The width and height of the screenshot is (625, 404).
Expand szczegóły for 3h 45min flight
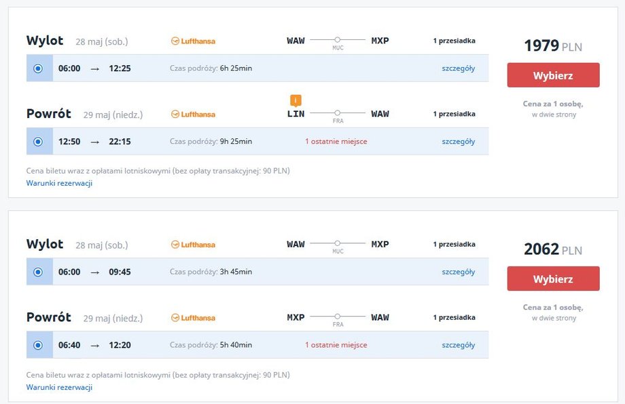click(x=459, y=272)
